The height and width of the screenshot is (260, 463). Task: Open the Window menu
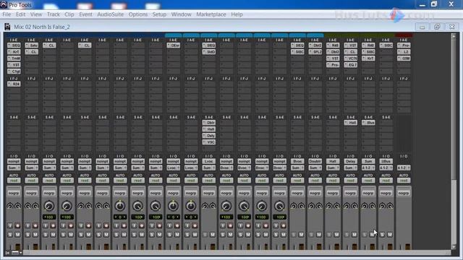click(x=182, y=14)
